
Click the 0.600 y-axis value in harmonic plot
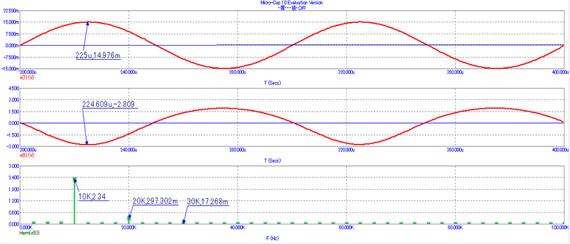click(x=13, y=212)
